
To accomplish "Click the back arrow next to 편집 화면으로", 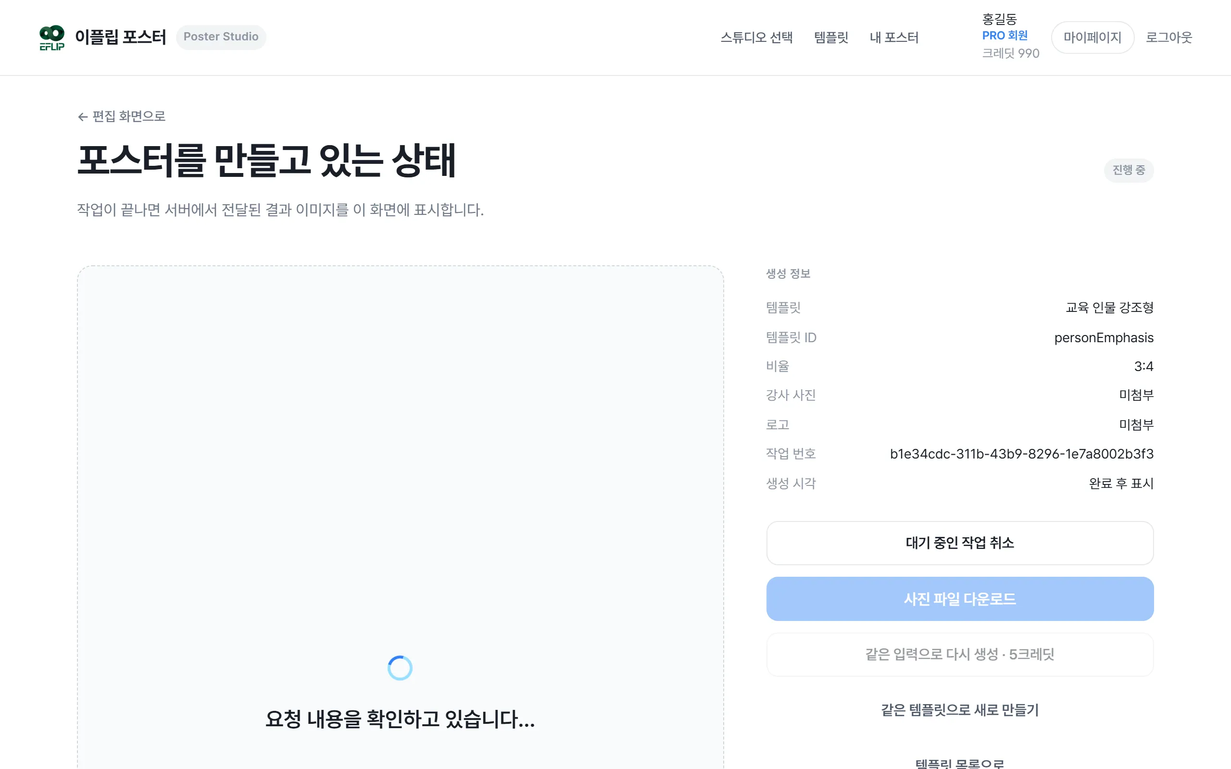I will coord(82,117).
